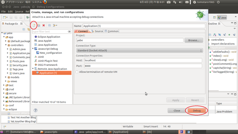Viewport: 238px width, 134px height.
Task: Open Admin.java in Package Explorer
Action: (19, 49)
